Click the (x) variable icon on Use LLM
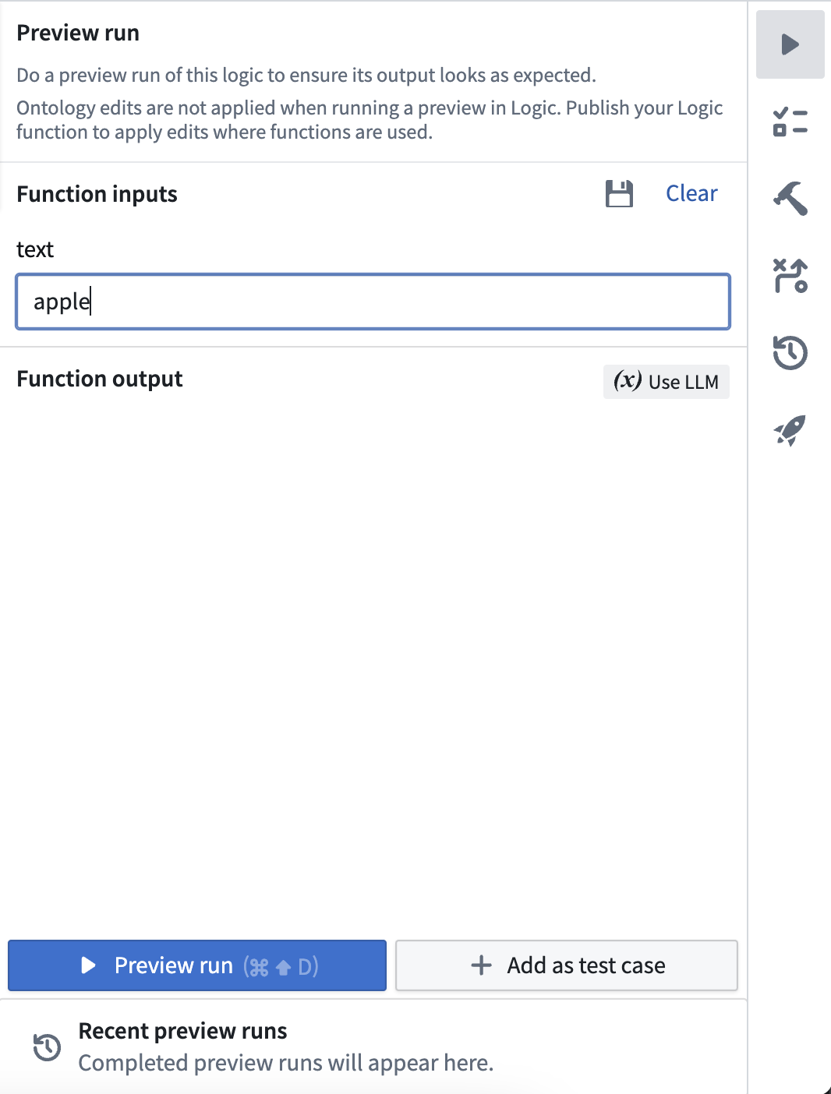 pos(628,381)
